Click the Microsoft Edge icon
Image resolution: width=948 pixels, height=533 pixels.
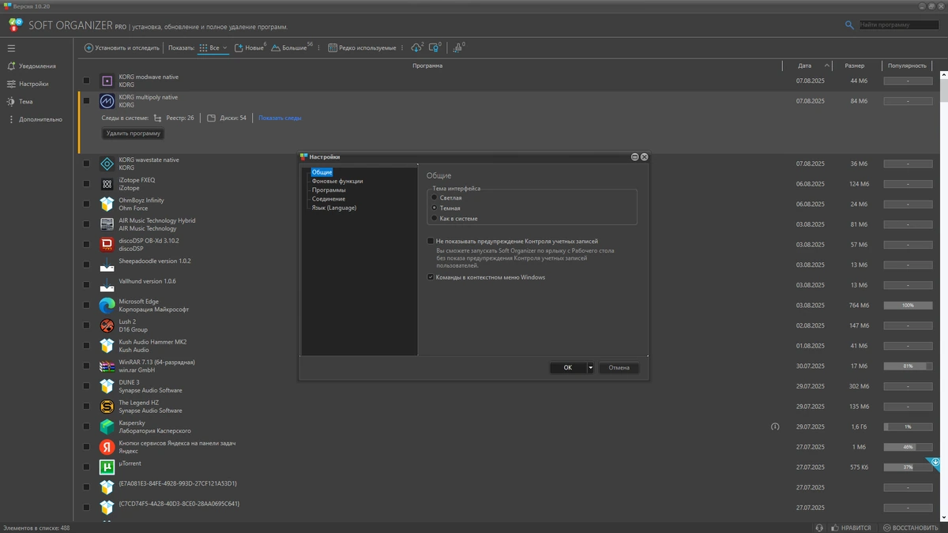[107, 306]
